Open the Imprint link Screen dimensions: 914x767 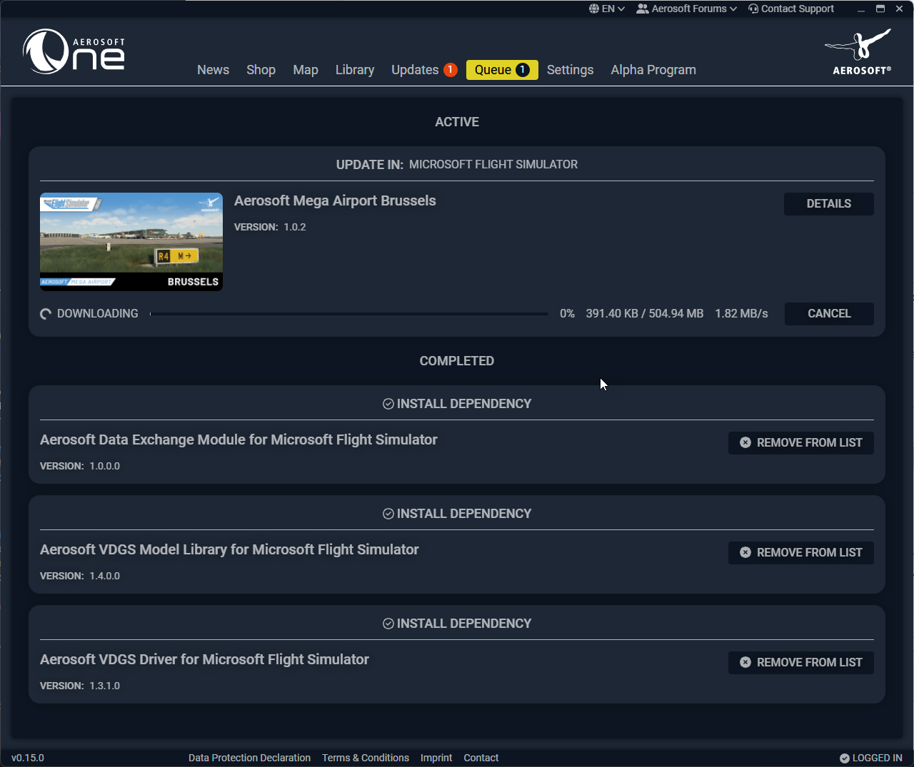[x=436, y=758]
